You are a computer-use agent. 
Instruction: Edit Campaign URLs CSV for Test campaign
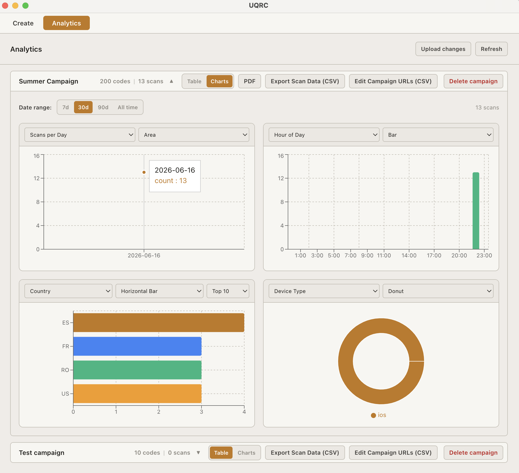(x=393, y=453)
